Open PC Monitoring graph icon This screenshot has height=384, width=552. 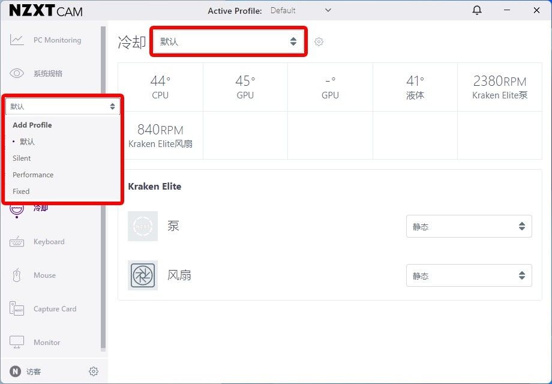(17, 40)
